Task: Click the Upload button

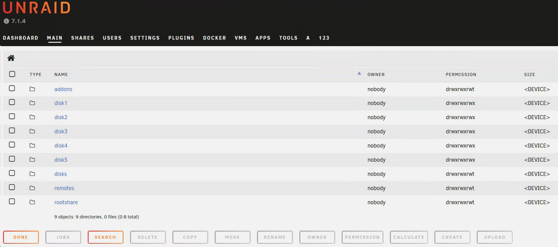Action: pos(494,237)
